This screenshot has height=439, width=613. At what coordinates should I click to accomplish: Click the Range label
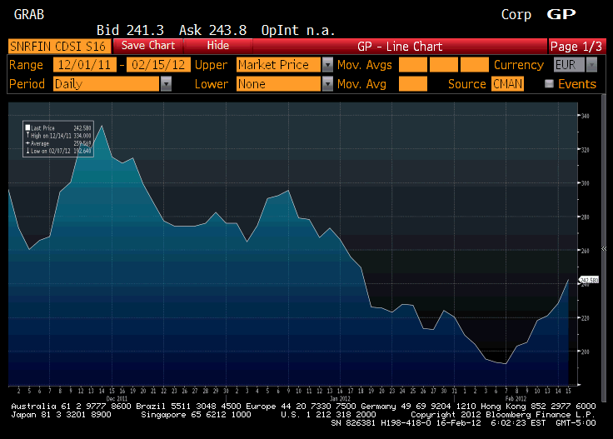coord(26,64)
